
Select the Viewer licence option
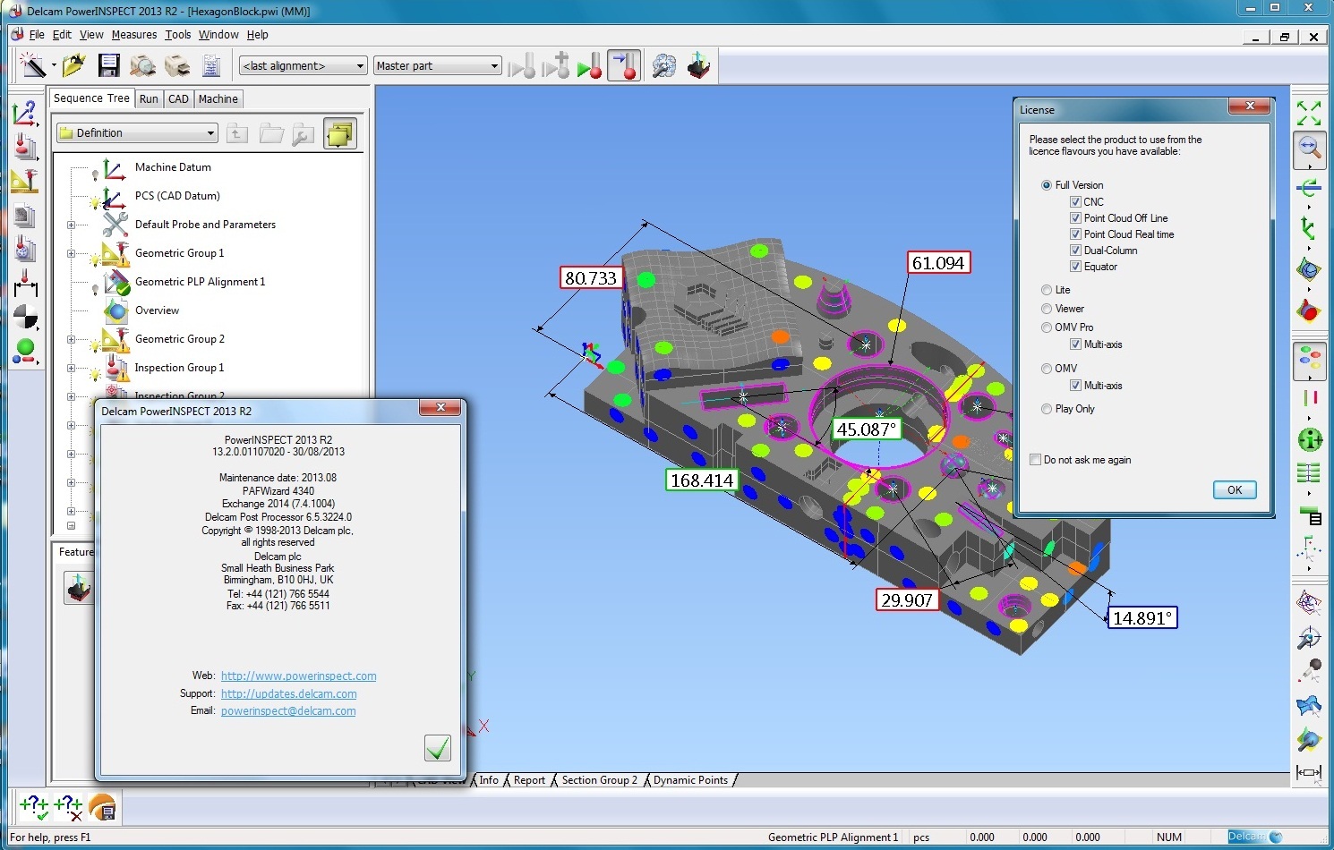pyautogui.click(x=1046, y=309)
